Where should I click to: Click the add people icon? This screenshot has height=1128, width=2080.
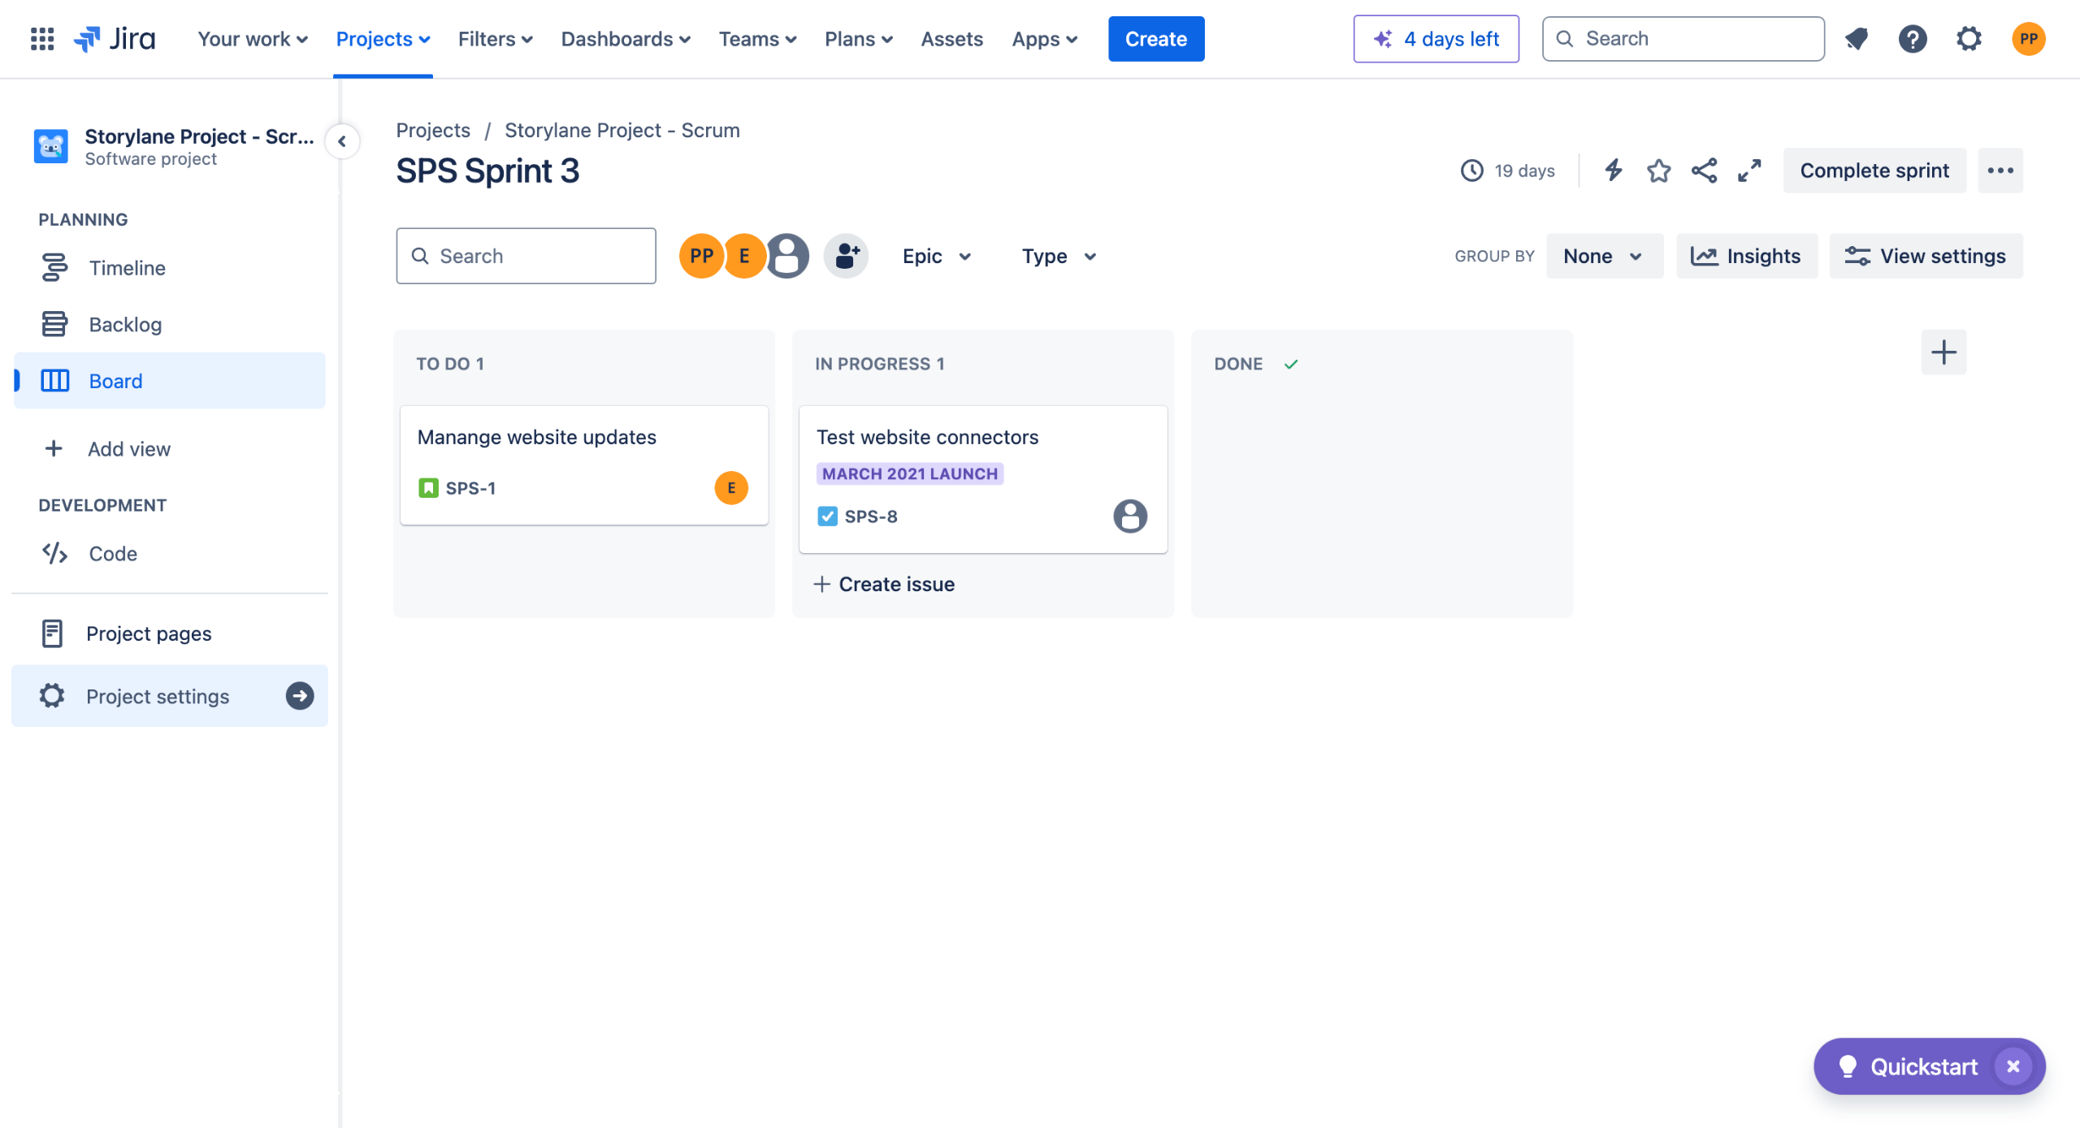(846, 257)
